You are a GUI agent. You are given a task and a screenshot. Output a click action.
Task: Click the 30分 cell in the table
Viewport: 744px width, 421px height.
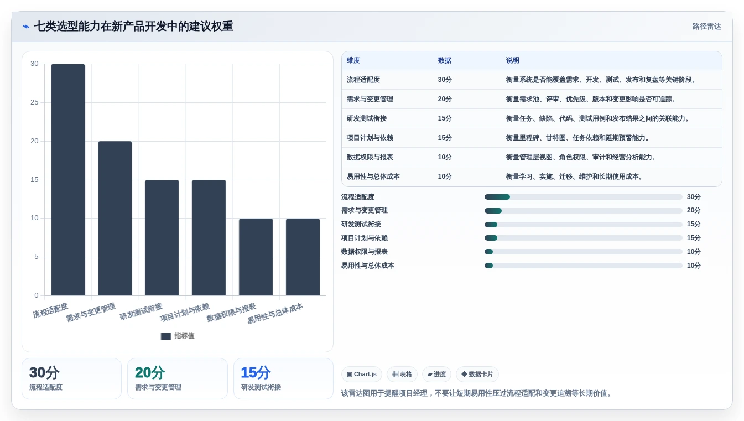445,80
